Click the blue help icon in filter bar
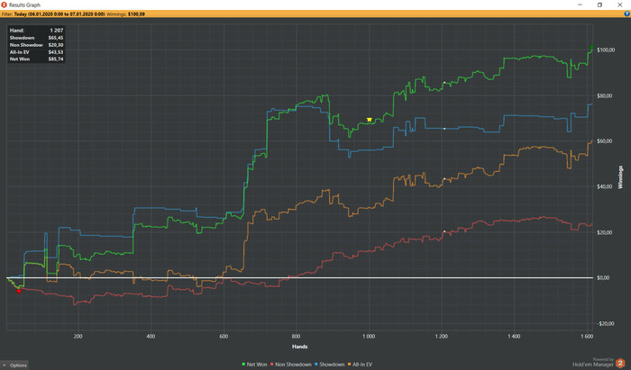 tap(626, 14)
